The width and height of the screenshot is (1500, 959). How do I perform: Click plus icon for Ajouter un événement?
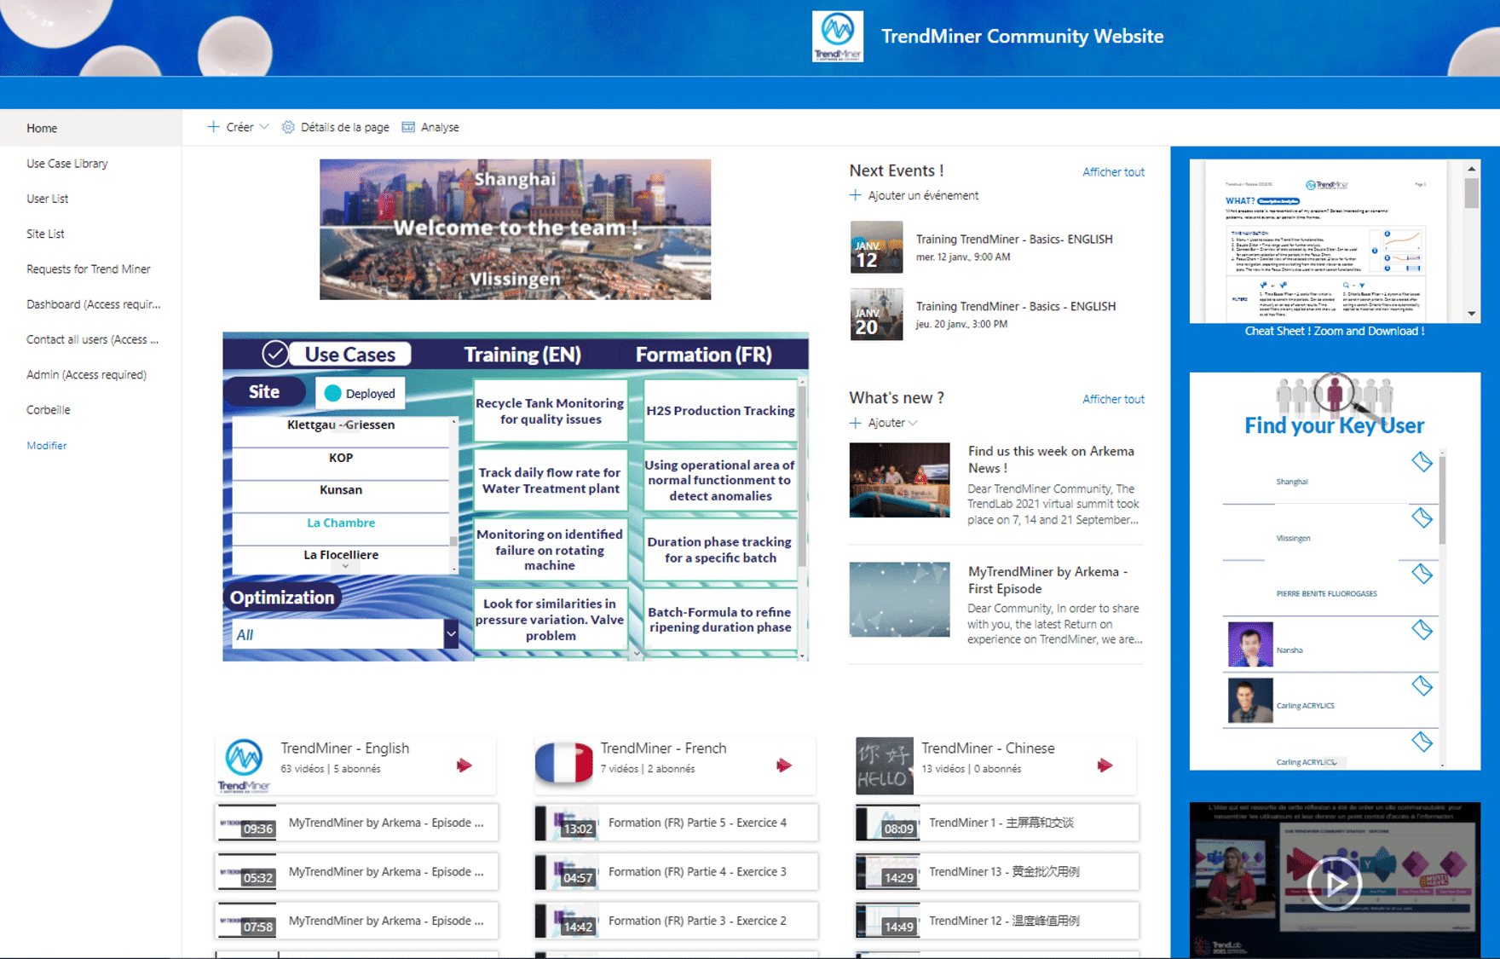point(855,195)
